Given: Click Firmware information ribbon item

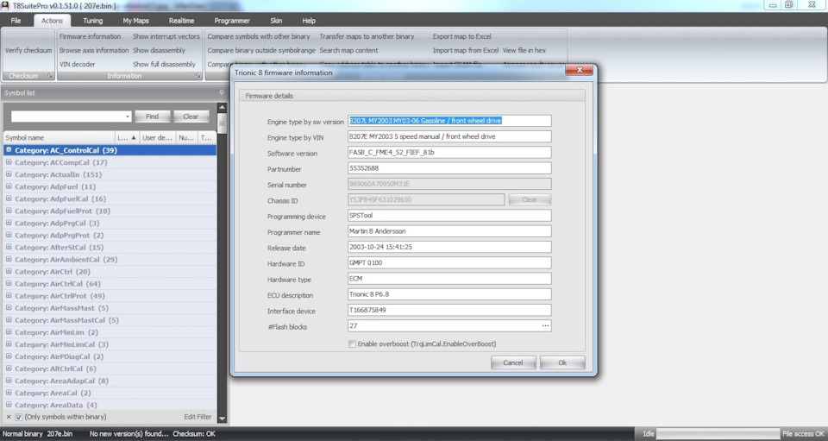Looking at the screenshot, I should pyautogui.click(x=91, y=36).
